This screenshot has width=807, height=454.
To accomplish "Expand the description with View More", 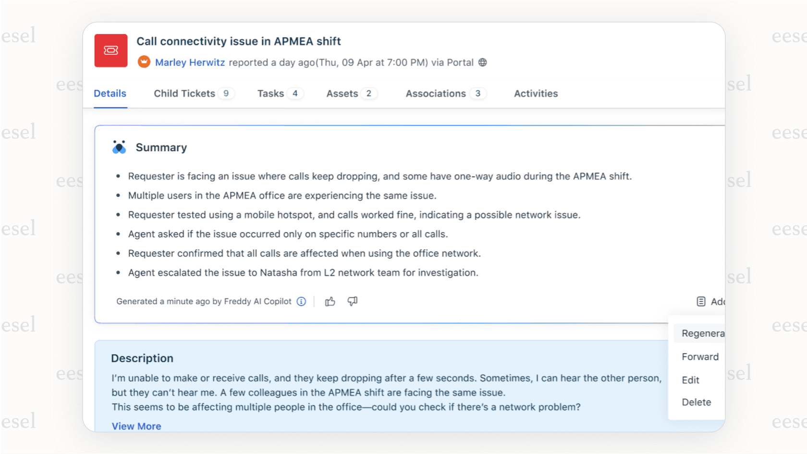I will pos(136,426).
